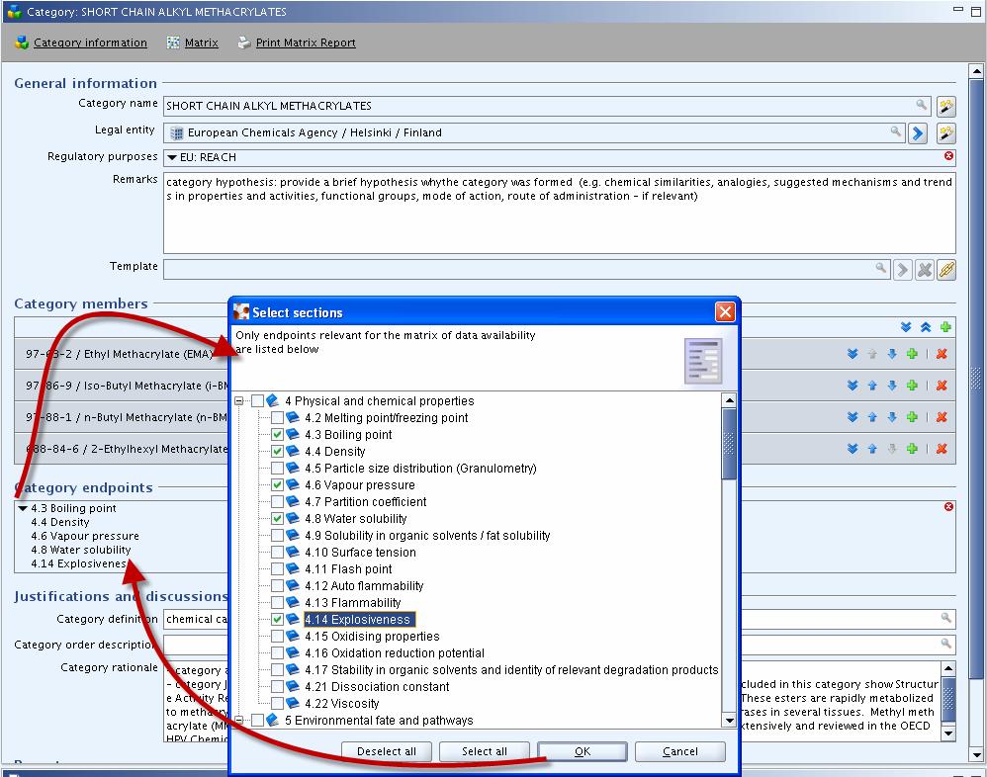Screen dimensions: 987x777
Task: Move 2-Ethylhexyl Methacrylate member up
Action: pos(872,449)
